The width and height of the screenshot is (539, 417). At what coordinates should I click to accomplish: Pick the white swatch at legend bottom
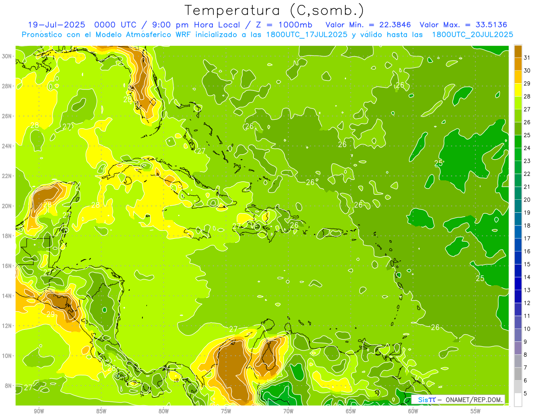[518, 400]
